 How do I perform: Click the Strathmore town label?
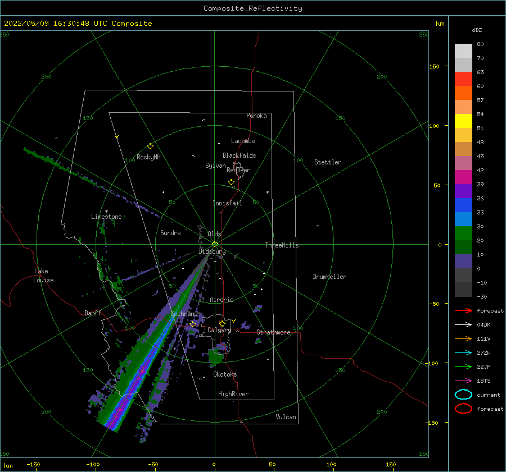[273, 332]
